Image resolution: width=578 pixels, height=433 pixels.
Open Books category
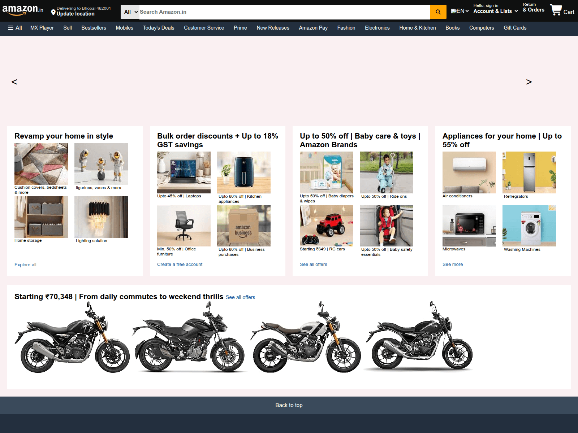coord(452,28)
